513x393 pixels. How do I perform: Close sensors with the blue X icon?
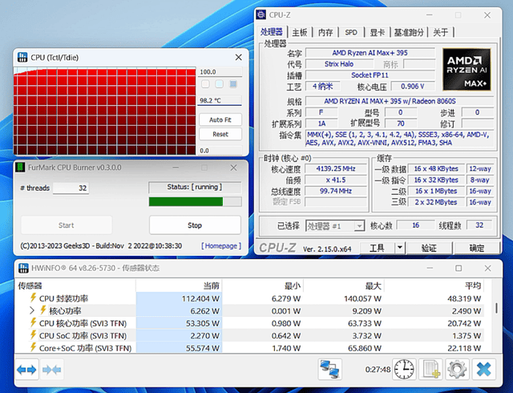(x=484, y=369)
